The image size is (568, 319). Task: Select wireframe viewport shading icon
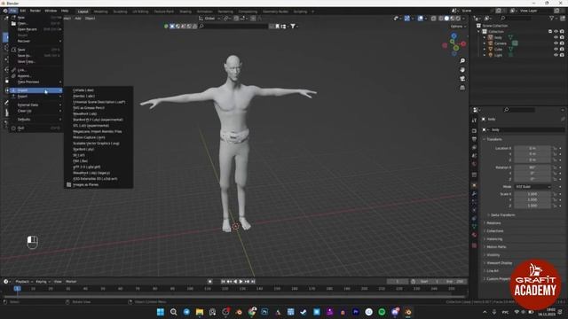[x=440, y=18]
